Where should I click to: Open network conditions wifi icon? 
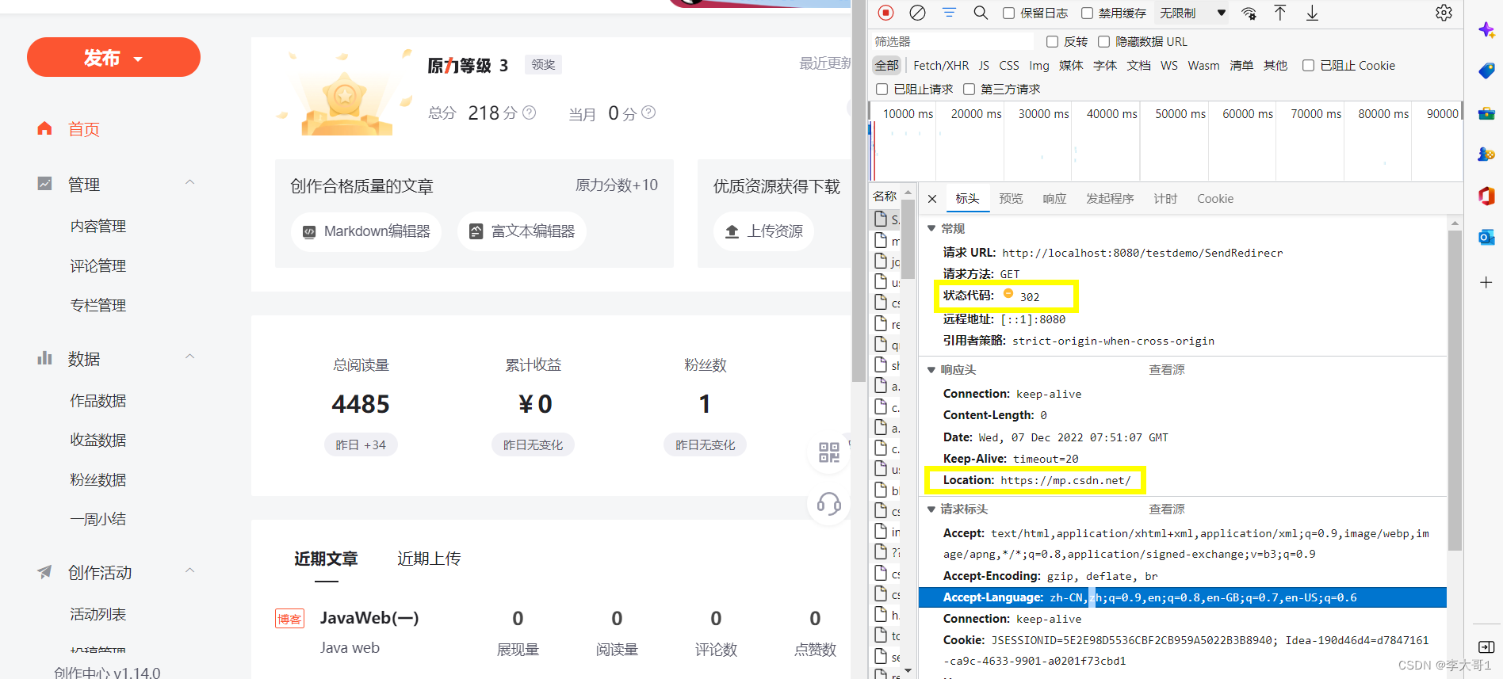tap(1249, 13)
